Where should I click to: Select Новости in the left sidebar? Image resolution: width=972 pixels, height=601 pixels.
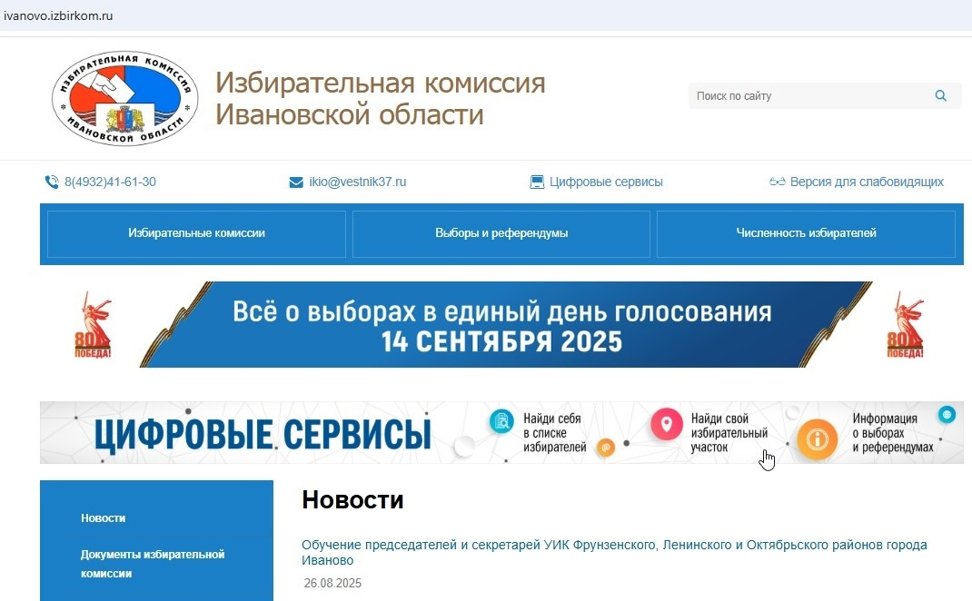[x=103, y=518]
